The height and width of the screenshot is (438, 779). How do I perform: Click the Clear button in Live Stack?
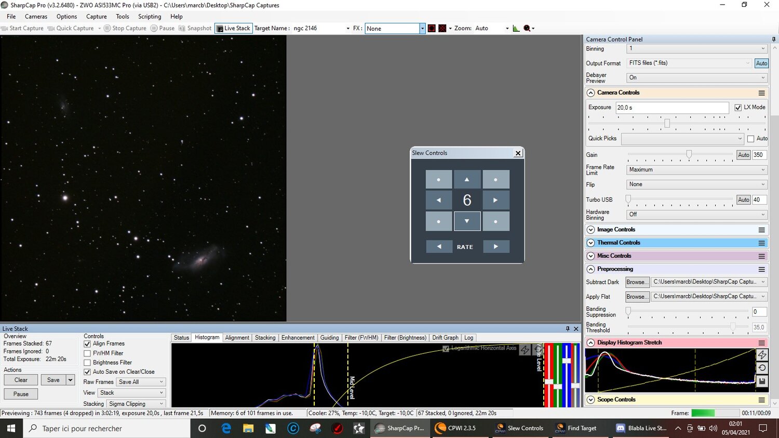(21, 380)
